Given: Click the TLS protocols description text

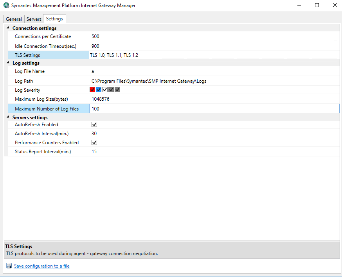Looking at the screenshot, I should click(x=82, y=253).
